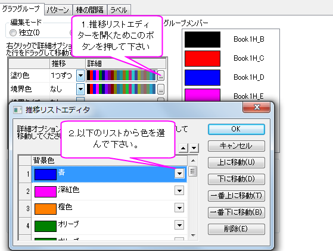The height and width of the screenshot is (251, 333).
Task: Select the black Book1H_B swatch
Action: pyautogui.click(x=203, y=40)
